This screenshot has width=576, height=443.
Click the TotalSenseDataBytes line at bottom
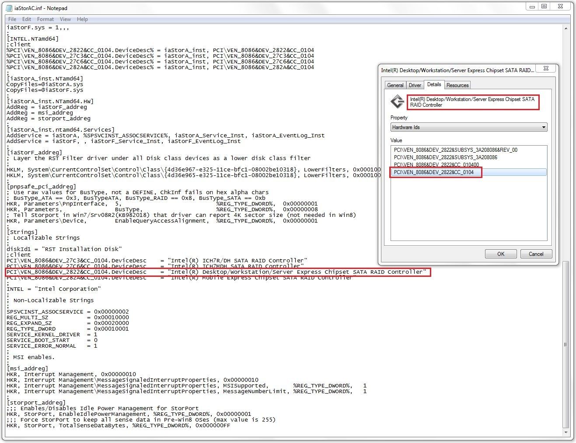118,426
